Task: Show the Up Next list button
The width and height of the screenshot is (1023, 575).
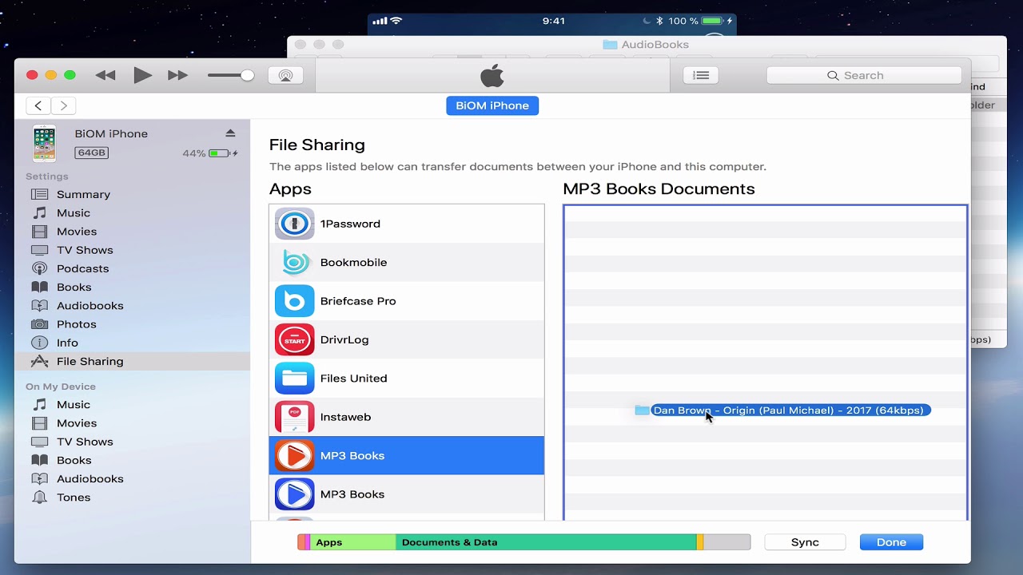Action: point(701,75)
